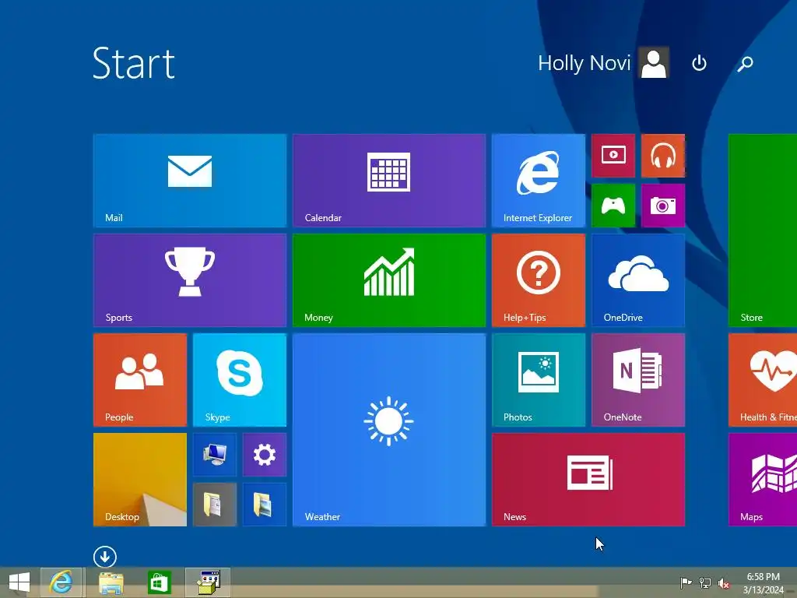Open the Sports tile
797x598 pixels.
point(190,280)
